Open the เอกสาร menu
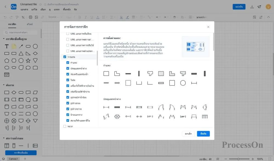The width and height of the screenshot is (274, 161). click(24, 9)
